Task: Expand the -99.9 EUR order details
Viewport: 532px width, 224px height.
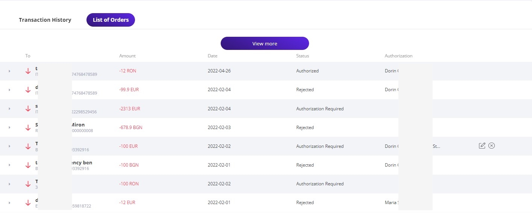Action: [9, 90]
